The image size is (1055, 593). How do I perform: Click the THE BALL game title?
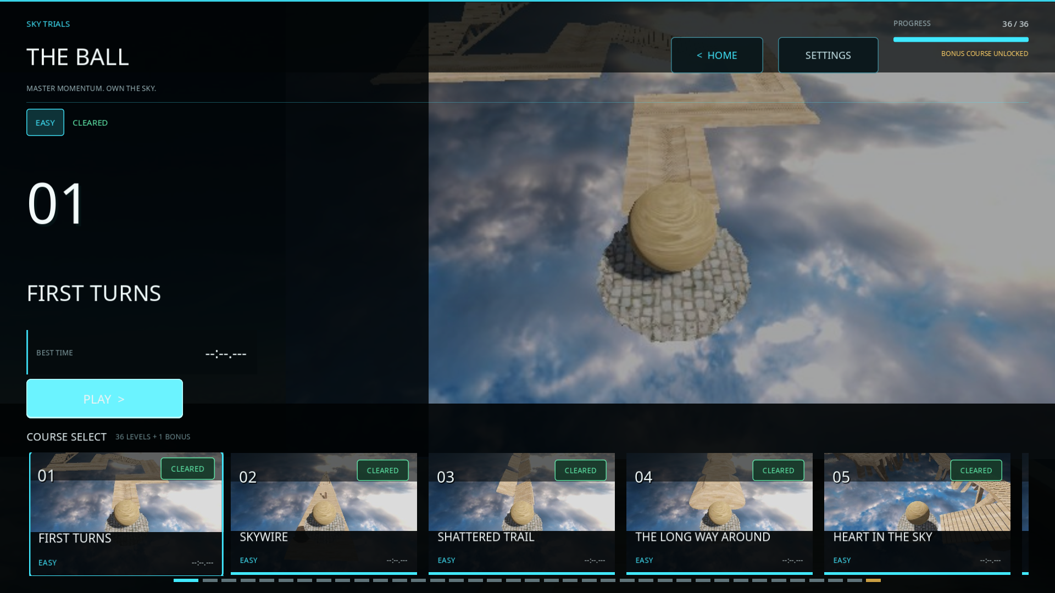tap(77, 57)
